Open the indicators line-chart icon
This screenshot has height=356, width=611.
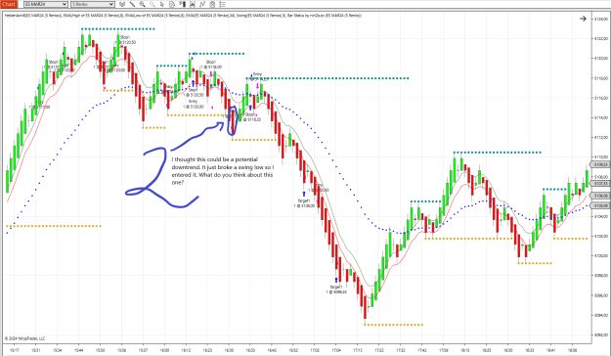pyautogui.click(x=202, y=4)
